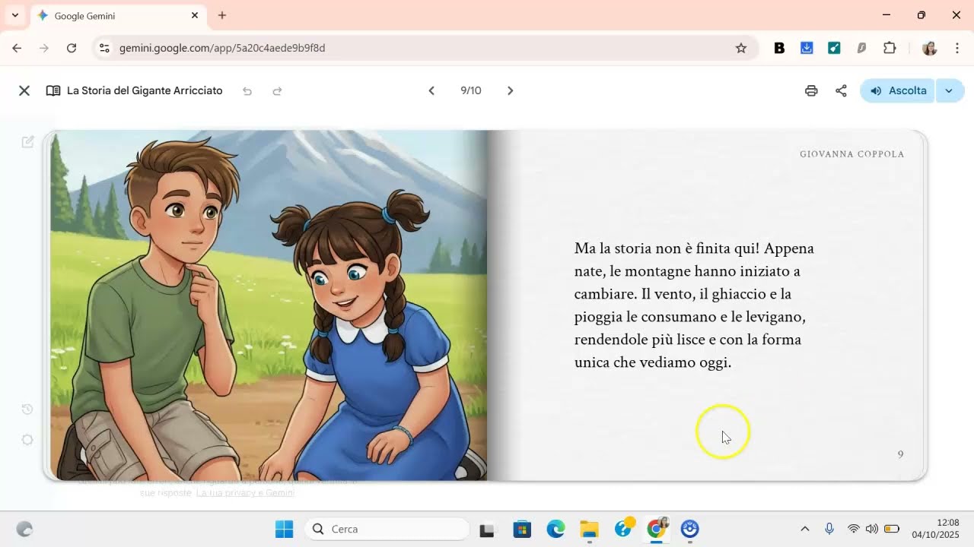Open the Chrome three-dot menu

[956, 48]
